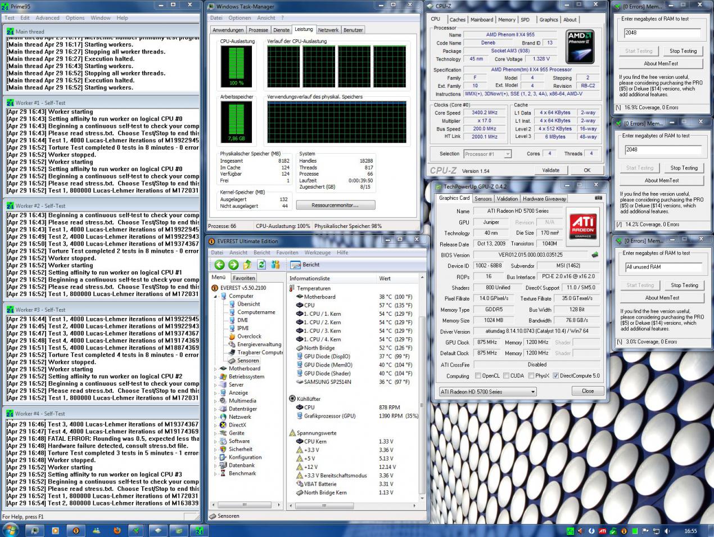Expand the Netzwerk node in EVEREST
The height and width of the screenshot is (537, 714).
pyautogui.click(x=215, y=417)
